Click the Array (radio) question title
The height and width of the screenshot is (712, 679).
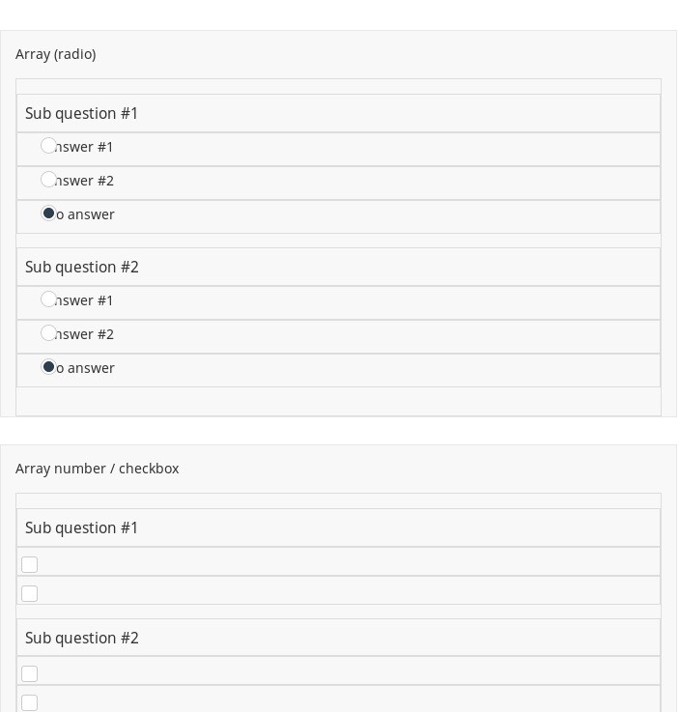[55, 54]
